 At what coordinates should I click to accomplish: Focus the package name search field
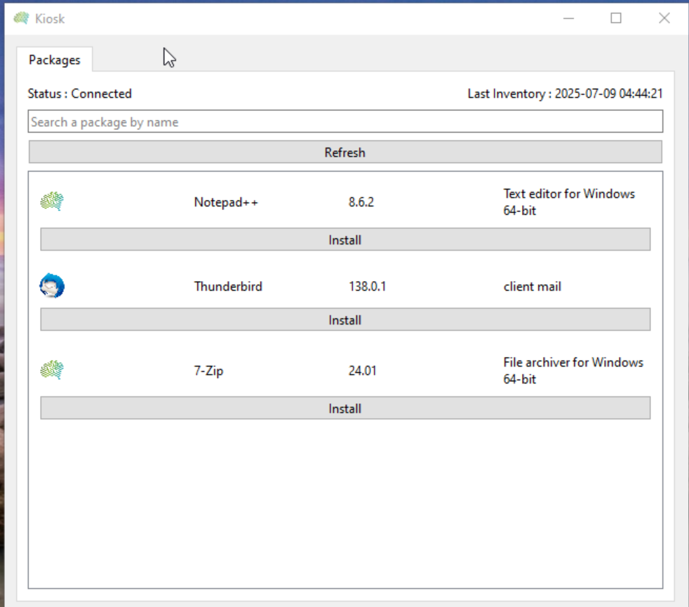point(345,122)
